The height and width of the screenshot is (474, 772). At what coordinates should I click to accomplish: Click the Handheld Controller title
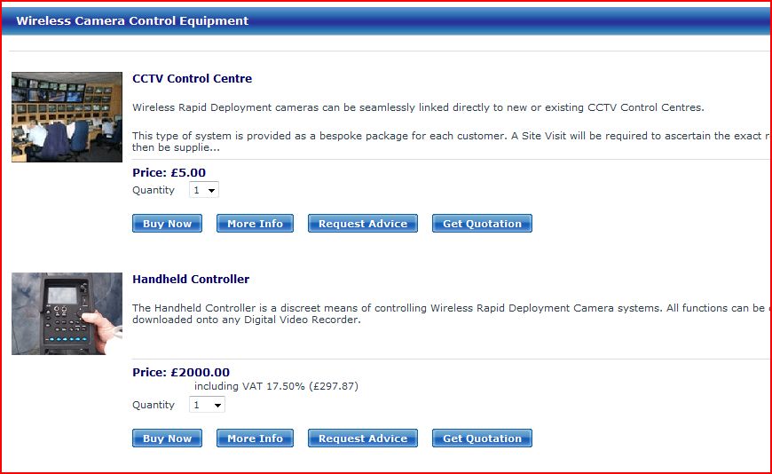coord(191,279)
